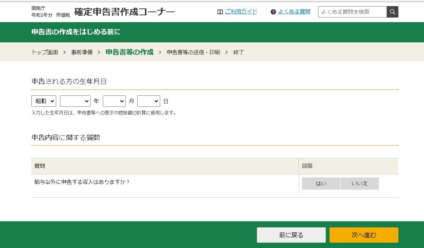Expand the birth day (日) dropdown
The image size is (424, 248).
point(148,101)
